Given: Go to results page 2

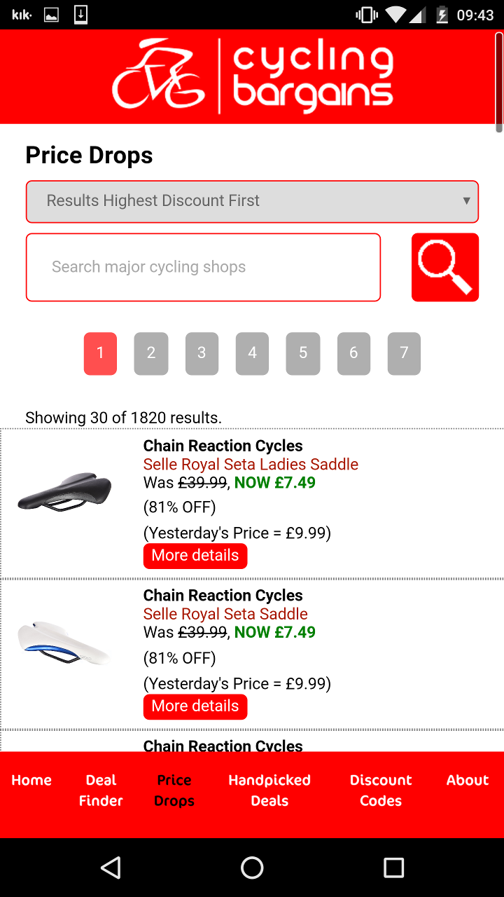Looking at the screenshot, I should coord(151,353).
